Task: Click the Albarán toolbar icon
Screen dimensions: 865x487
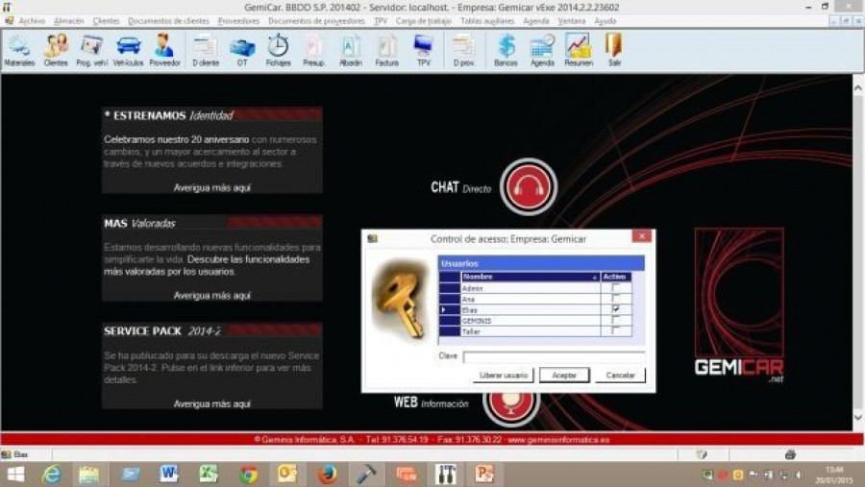Action: [350, 50]
